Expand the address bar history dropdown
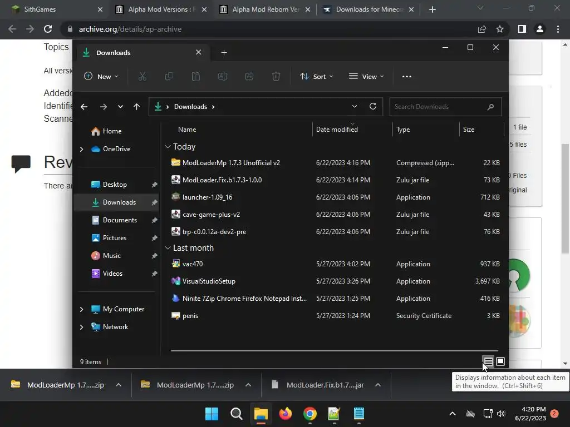 pos(355,106)
